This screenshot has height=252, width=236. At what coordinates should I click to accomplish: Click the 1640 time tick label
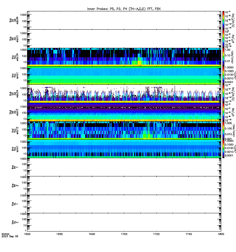point(92,234)
